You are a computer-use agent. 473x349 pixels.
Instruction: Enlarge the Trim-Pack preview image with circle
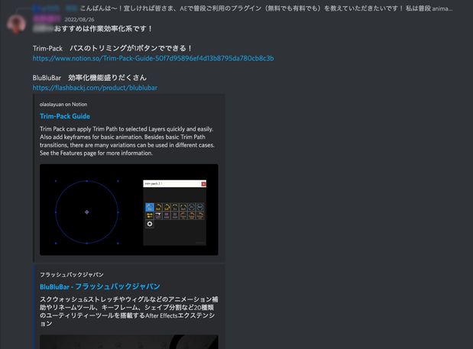coord(129,210)
